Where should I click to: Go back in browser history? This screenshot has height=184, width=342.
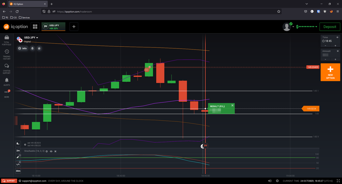point(4,11)
